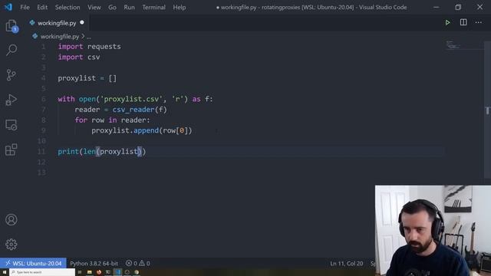
Task: Open the View menu
Action: click(94, 7)
